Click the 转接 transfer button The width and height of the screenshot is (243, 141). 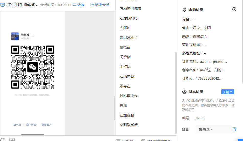point(79,5)
